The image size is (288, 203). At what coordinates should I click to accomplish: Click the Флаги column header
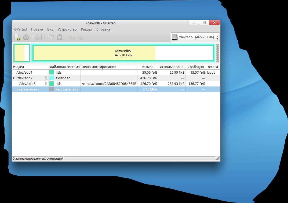coord(213,67)
